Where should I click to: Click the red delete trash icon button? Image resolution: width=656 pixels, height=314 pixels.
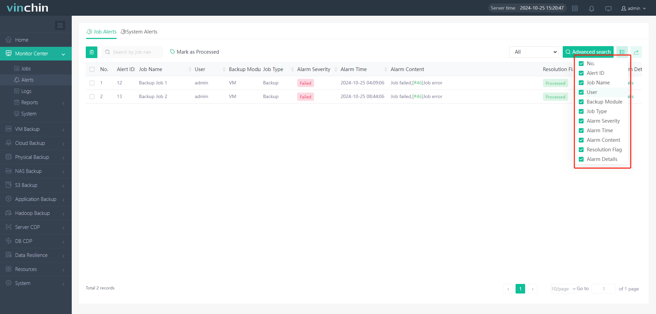pos(92,52)
